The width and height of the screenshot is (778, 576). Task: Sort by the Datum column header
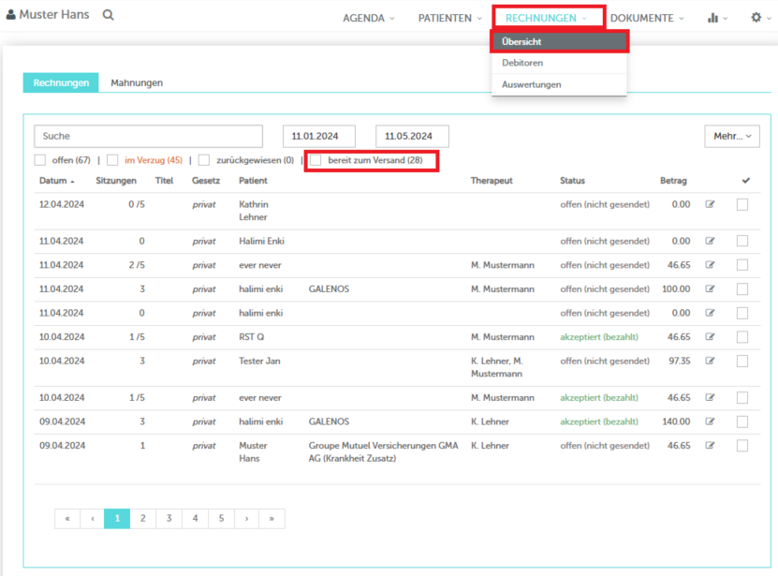tap(56, 180)
